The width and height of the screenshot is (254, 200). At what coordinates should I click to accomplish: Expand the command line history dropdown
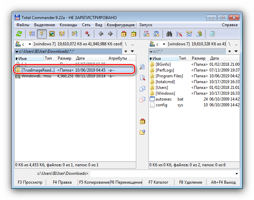[x=237, y=174]
